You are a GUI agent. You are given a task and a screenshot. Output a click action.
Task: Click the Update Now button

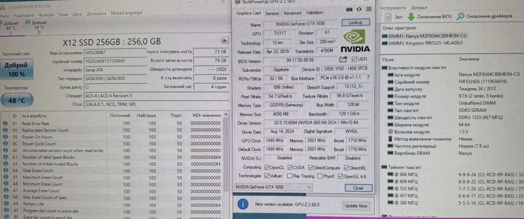(356, 206)
